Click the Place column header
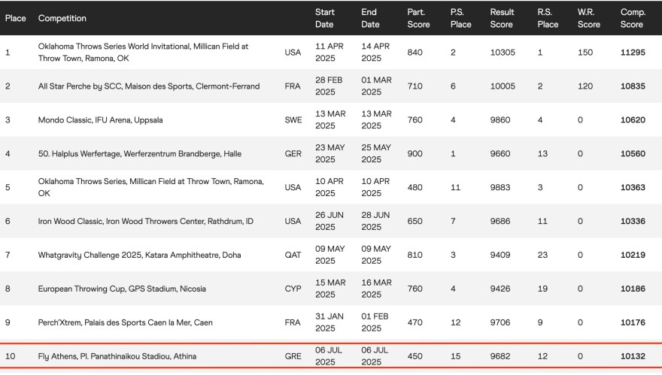 click(16, 18)
